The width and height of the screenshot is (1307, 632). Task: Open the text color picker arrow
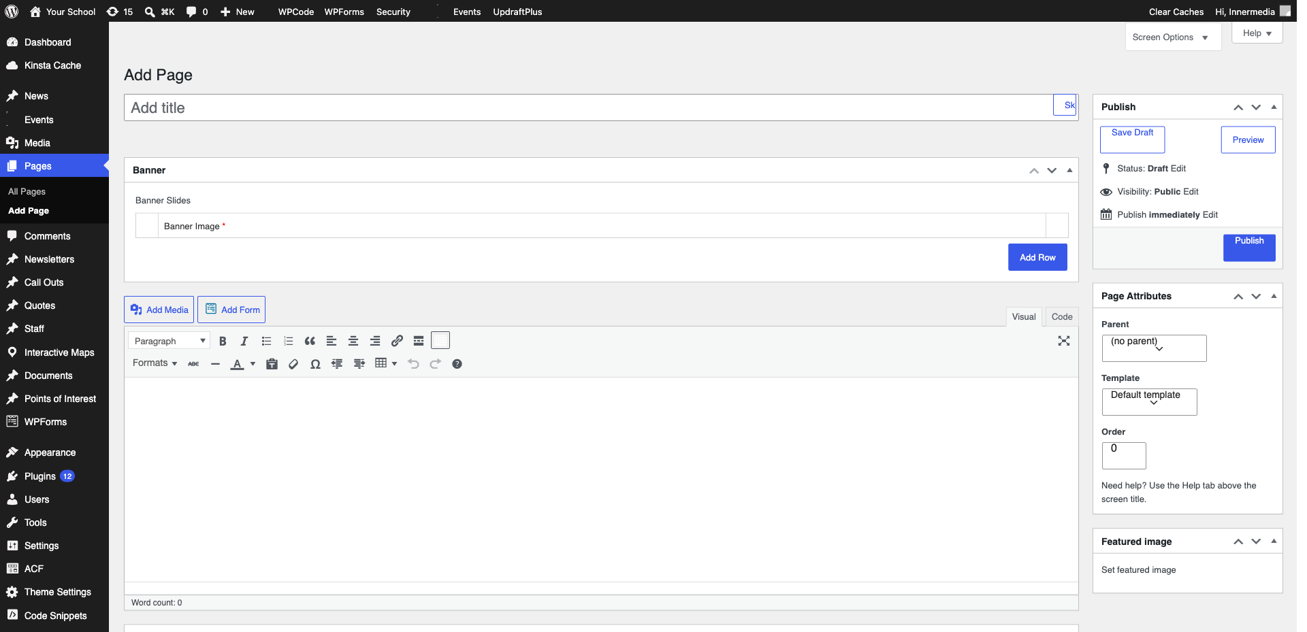(x=253, y=364)
